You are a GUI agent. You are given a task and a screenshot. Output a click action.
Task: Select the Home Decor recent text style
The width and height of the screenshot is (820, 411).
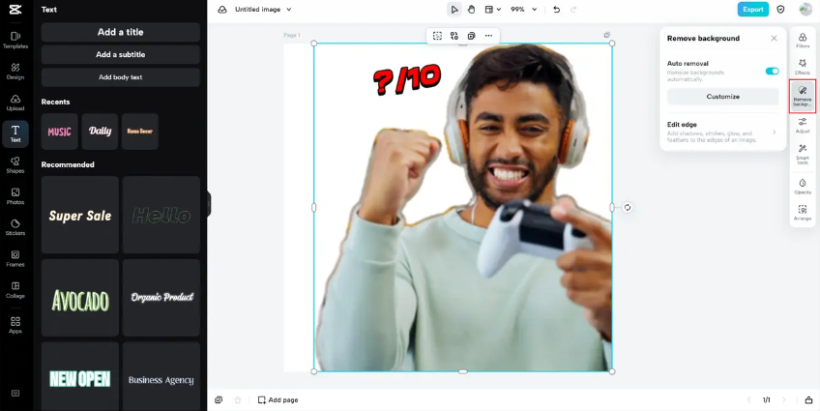[140, 132]
